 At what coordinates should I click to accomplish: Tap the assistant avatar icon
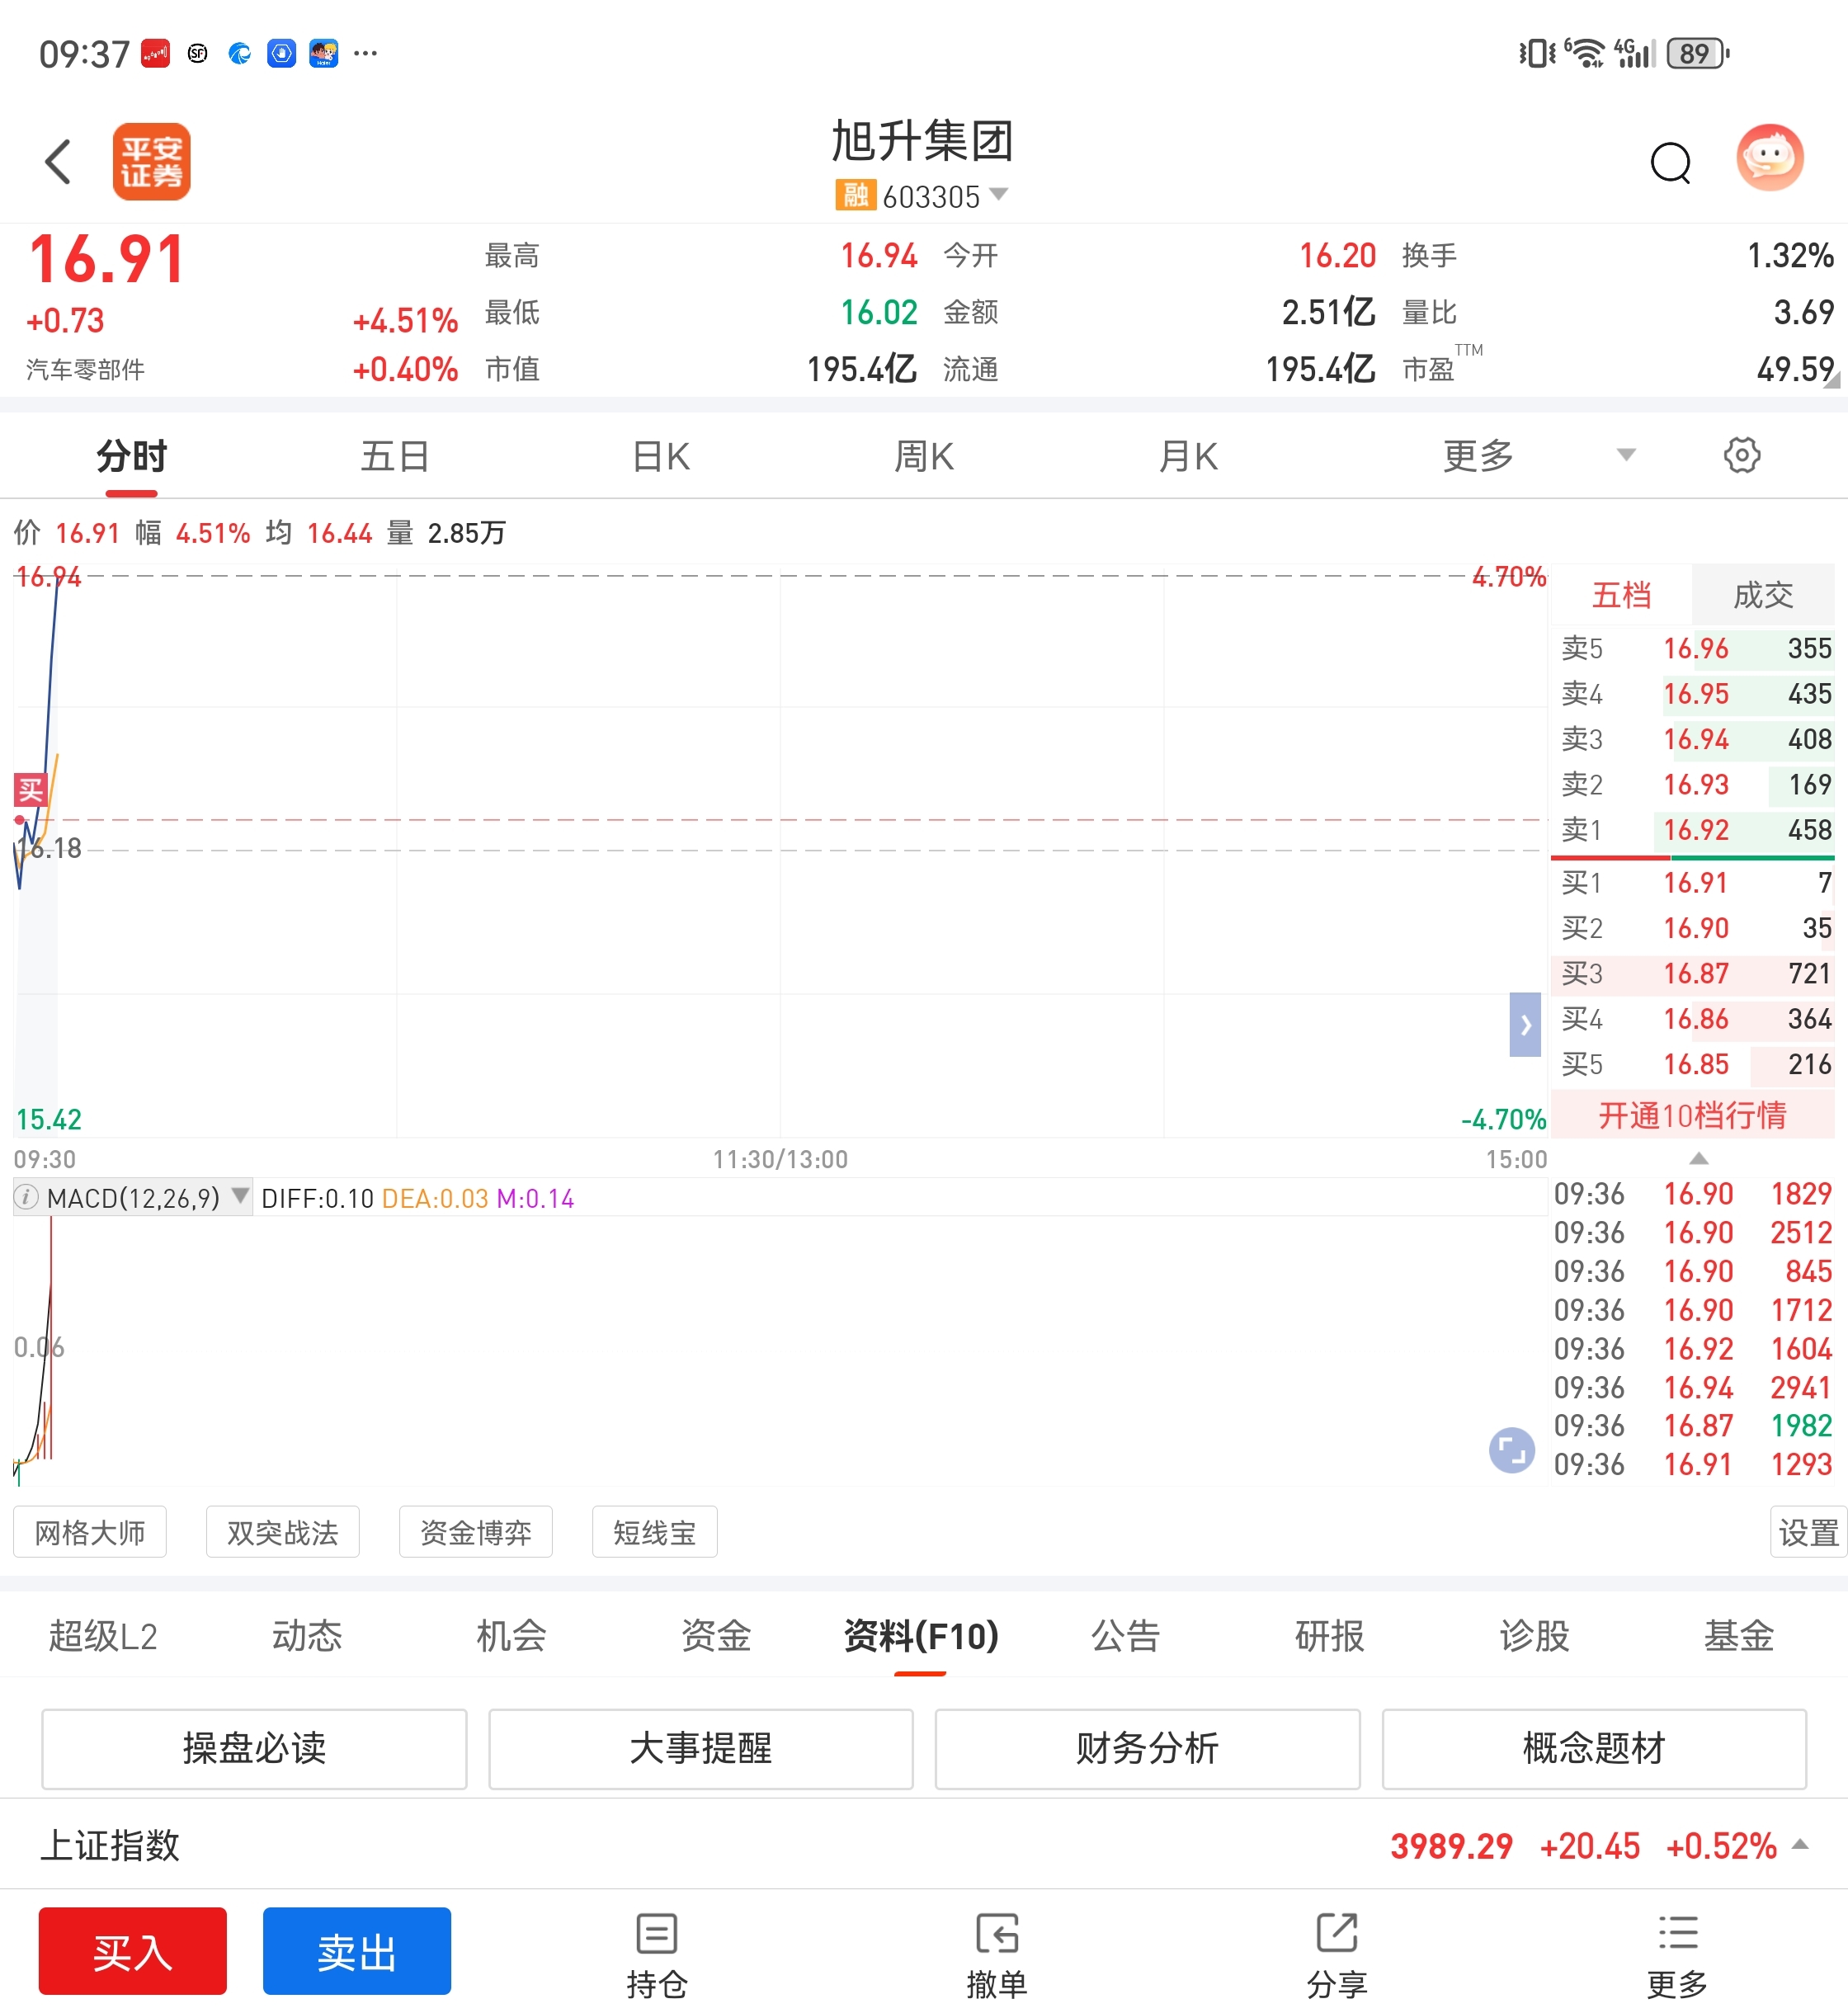[1768, 158]
